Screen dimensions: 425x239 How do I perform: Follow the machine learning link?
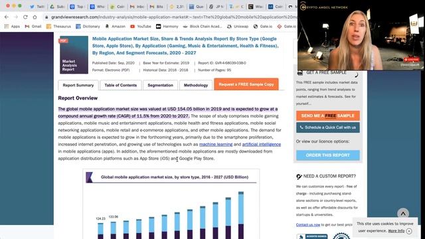(x=216, y=145)
